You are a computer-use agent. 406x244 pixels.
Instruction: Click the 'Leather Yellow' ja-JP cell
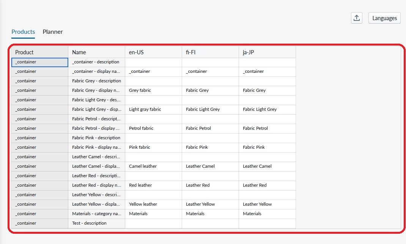[267, 205]
